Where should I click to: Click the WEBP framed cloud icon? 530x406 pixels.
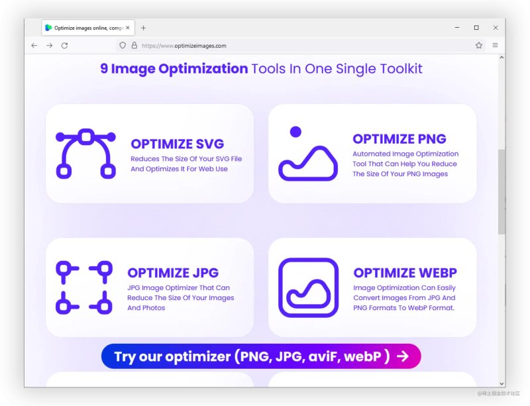click(x=308, y=287)
